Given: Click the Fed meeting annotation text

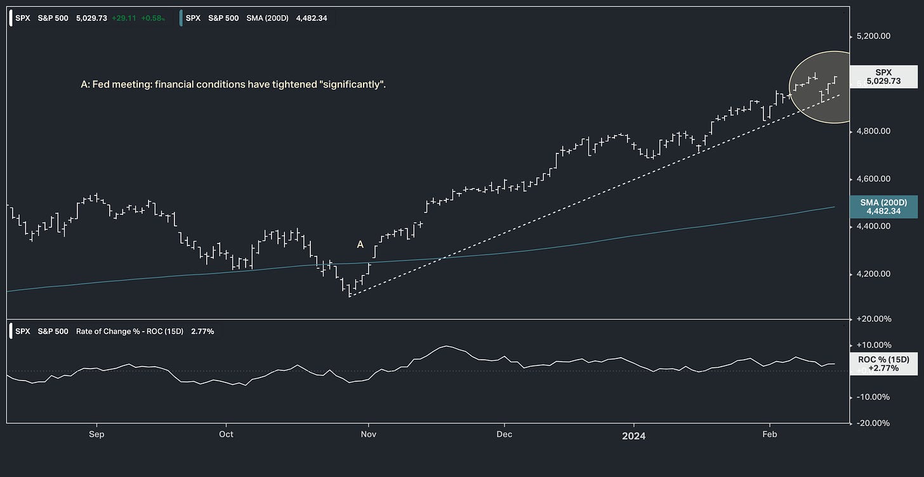Looking at the screenshot, I should (x=234, y=84).
